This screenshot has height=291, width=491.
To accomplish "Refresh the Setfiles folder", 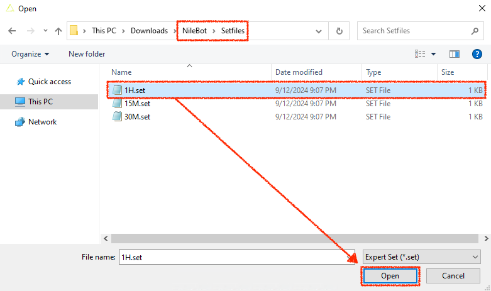I will [x=339, y=31].
